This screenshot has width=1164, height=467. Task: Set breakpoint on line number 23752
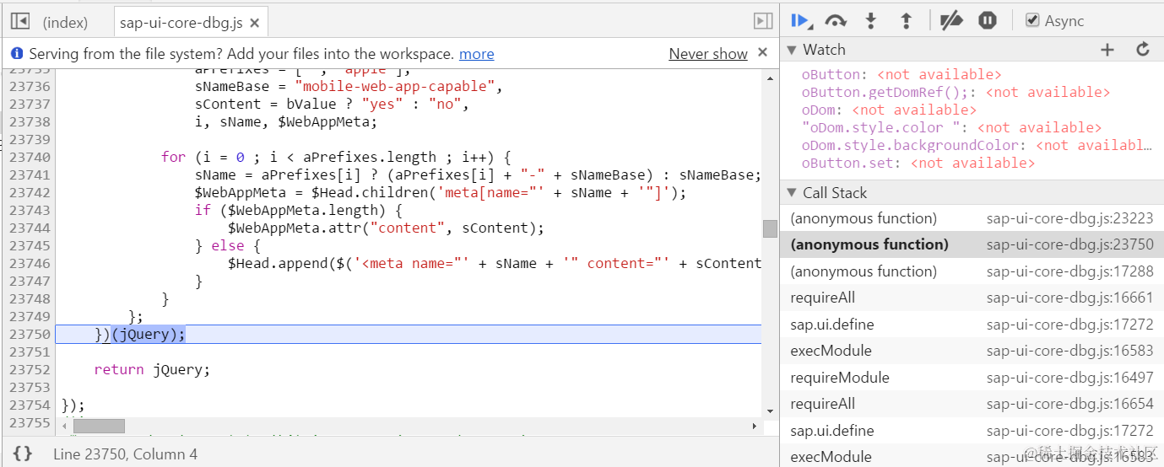click(30, 369)
